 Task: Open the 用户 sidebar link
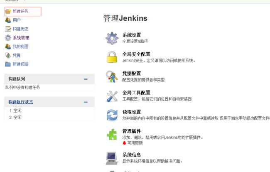[x=17, y=20]
